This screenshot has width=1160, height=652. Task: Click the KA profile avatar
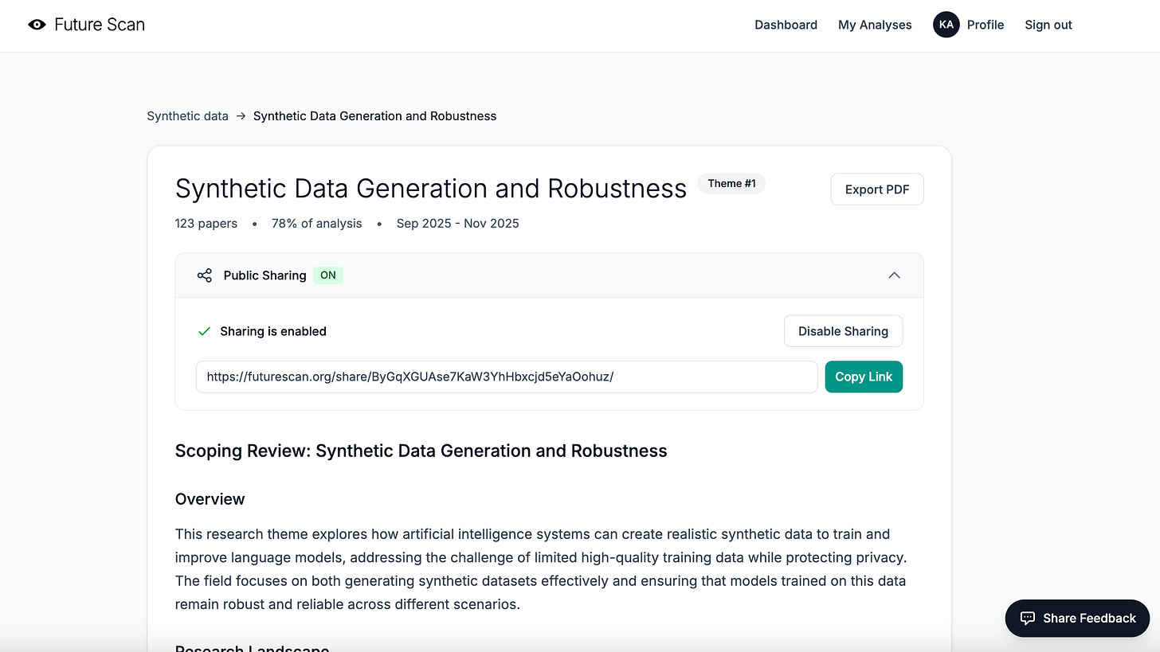pos(946,25)
